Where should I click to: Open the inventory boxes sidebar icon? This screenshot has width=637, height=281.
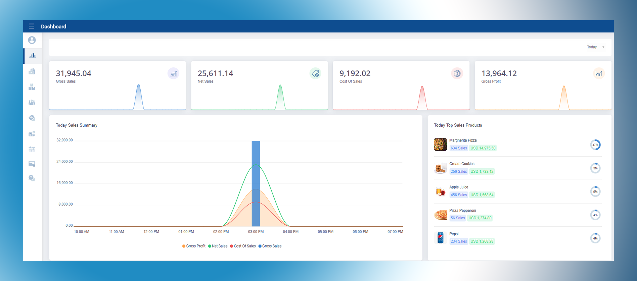32,87
